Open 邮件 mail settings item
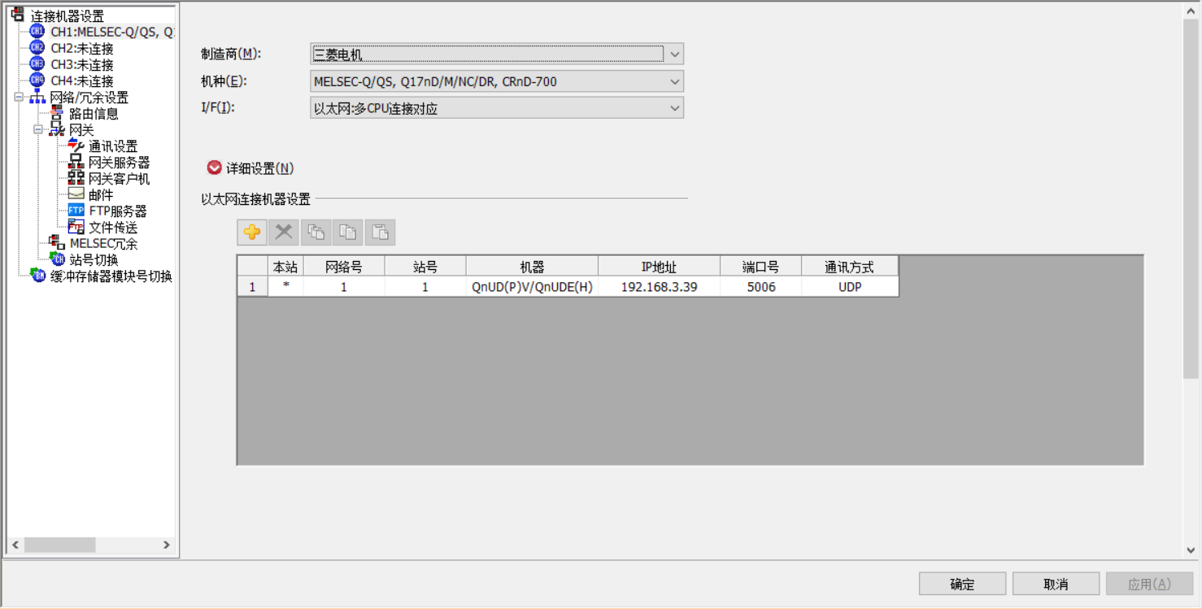The image size is (1202, 609). coord(101,195)
